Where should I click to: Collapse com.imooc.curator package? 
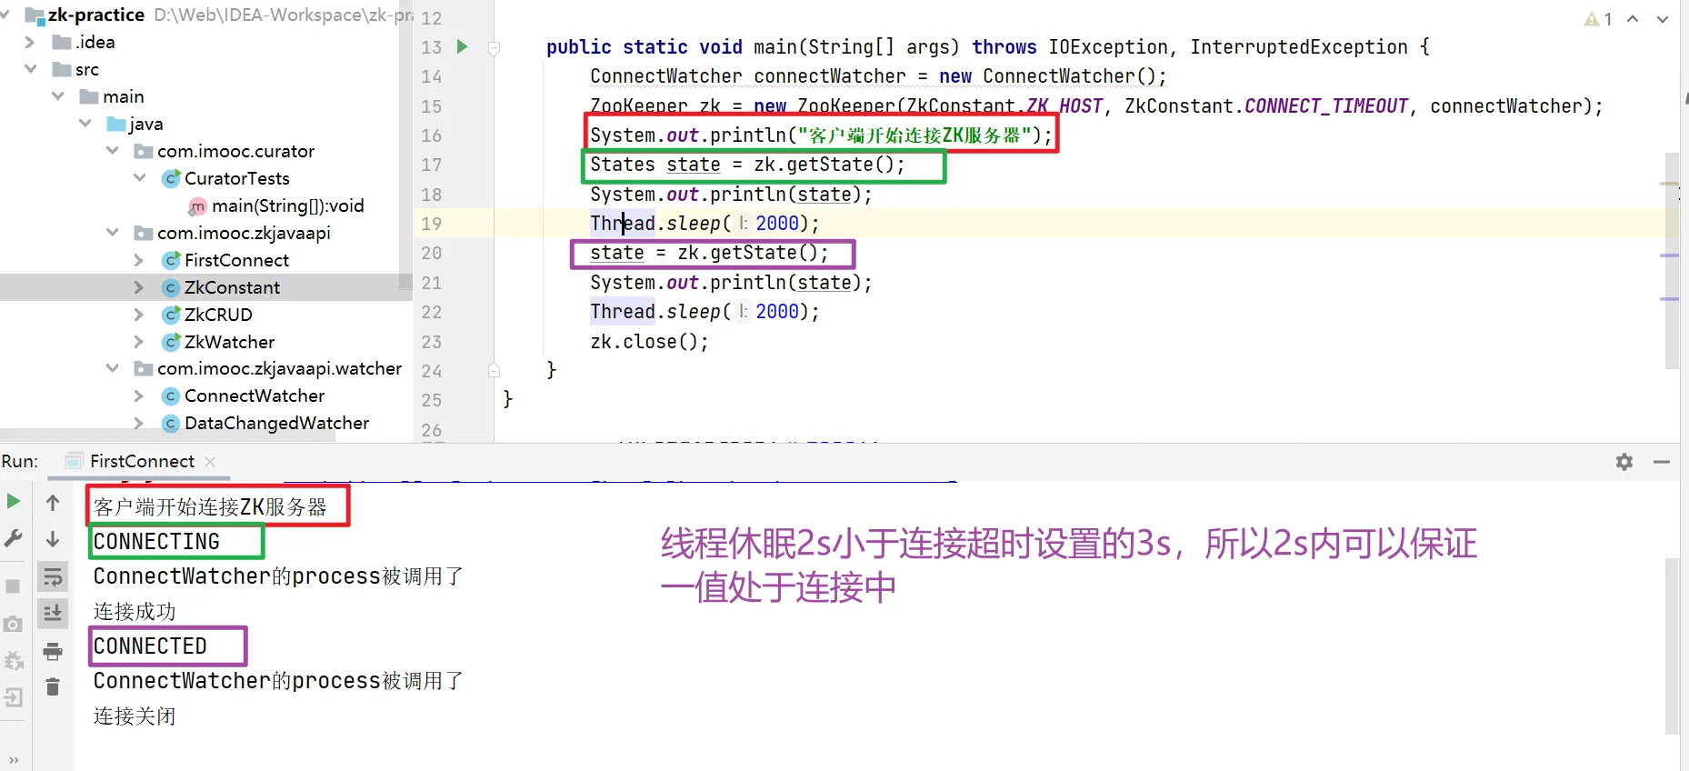pos(113,151)
